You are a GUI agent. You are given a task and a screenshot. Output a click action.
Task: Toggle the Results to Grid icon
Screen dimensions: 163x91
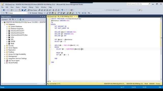coord(70,13)
